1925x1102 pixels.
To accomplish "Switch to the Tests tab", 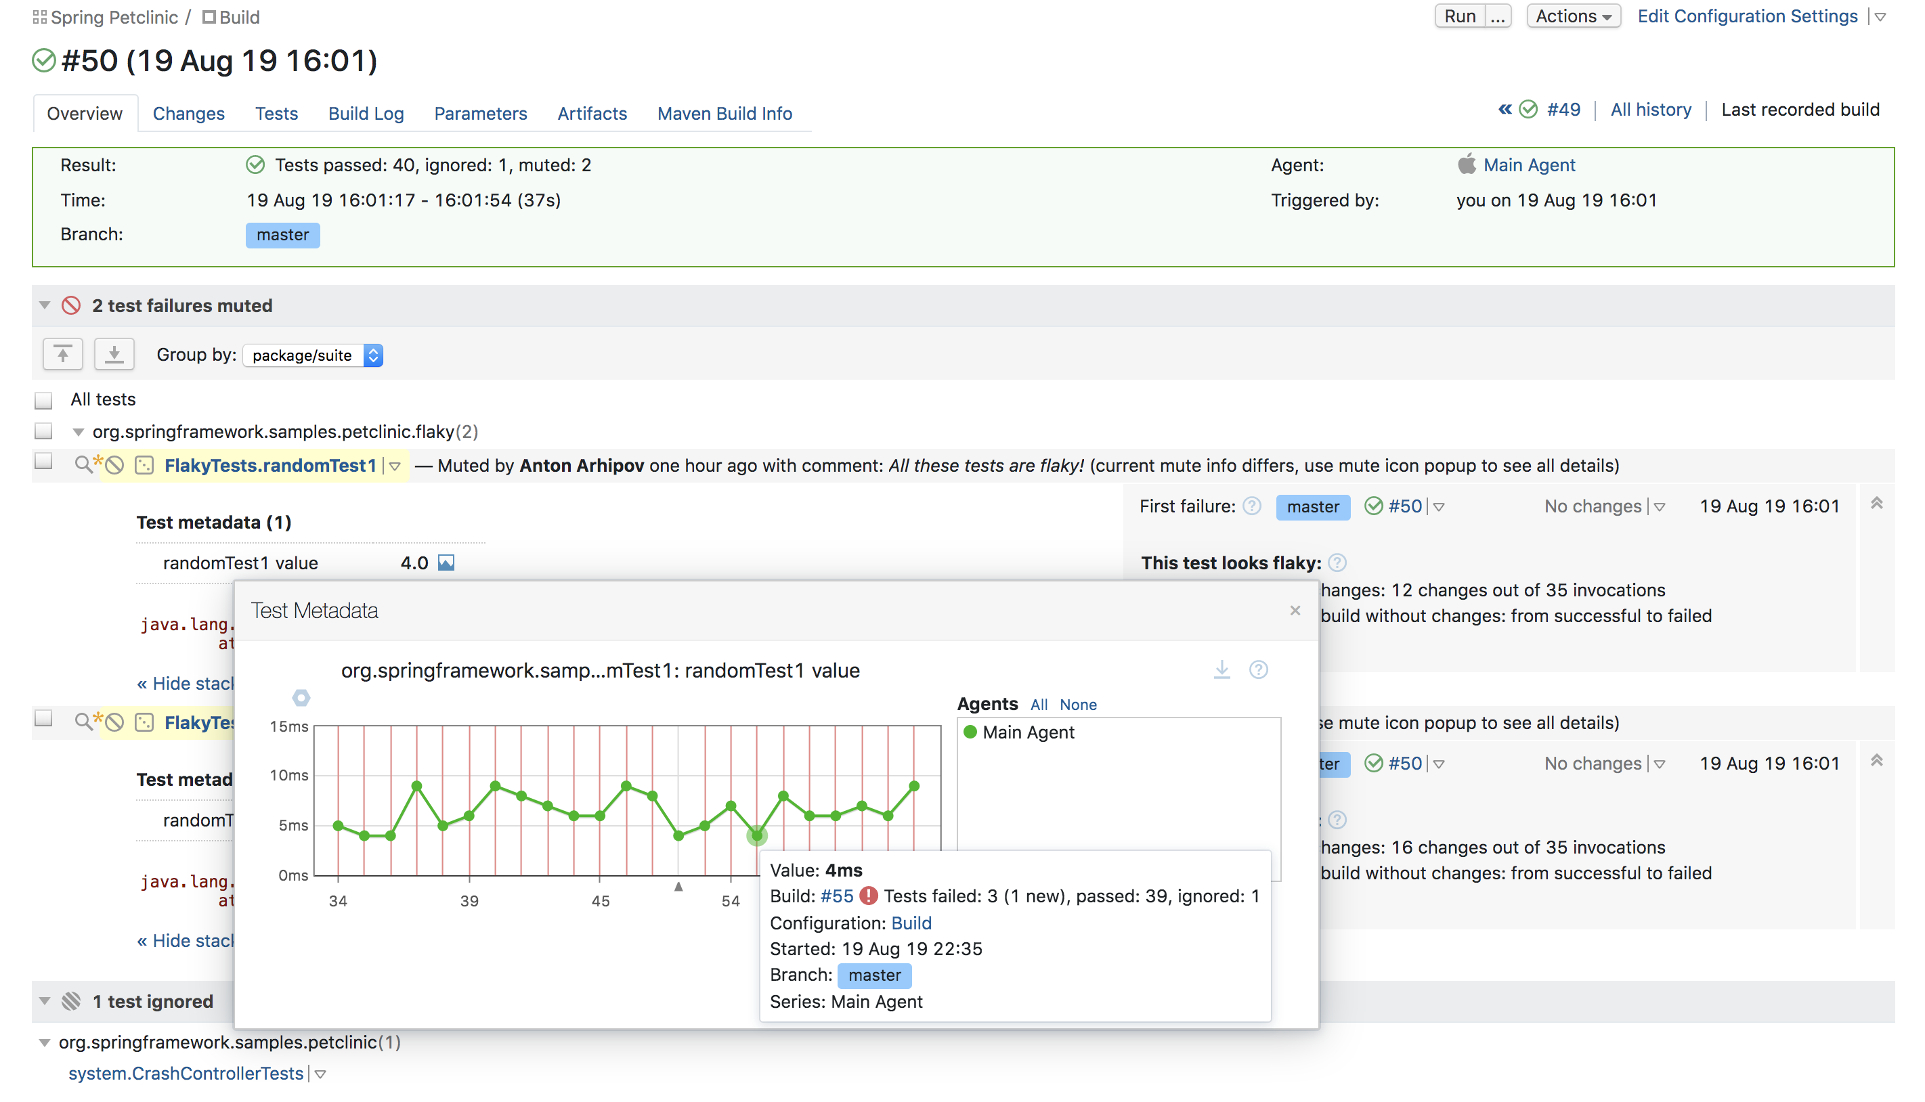I will pos(275,112).
